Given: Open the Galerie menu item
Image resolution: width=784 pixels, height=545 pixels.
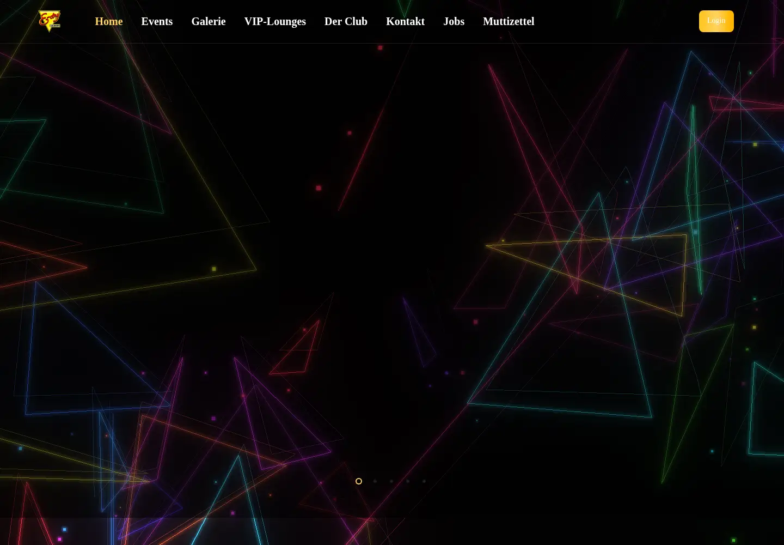Looking at the screenshot, I should [x=209, y=21].
